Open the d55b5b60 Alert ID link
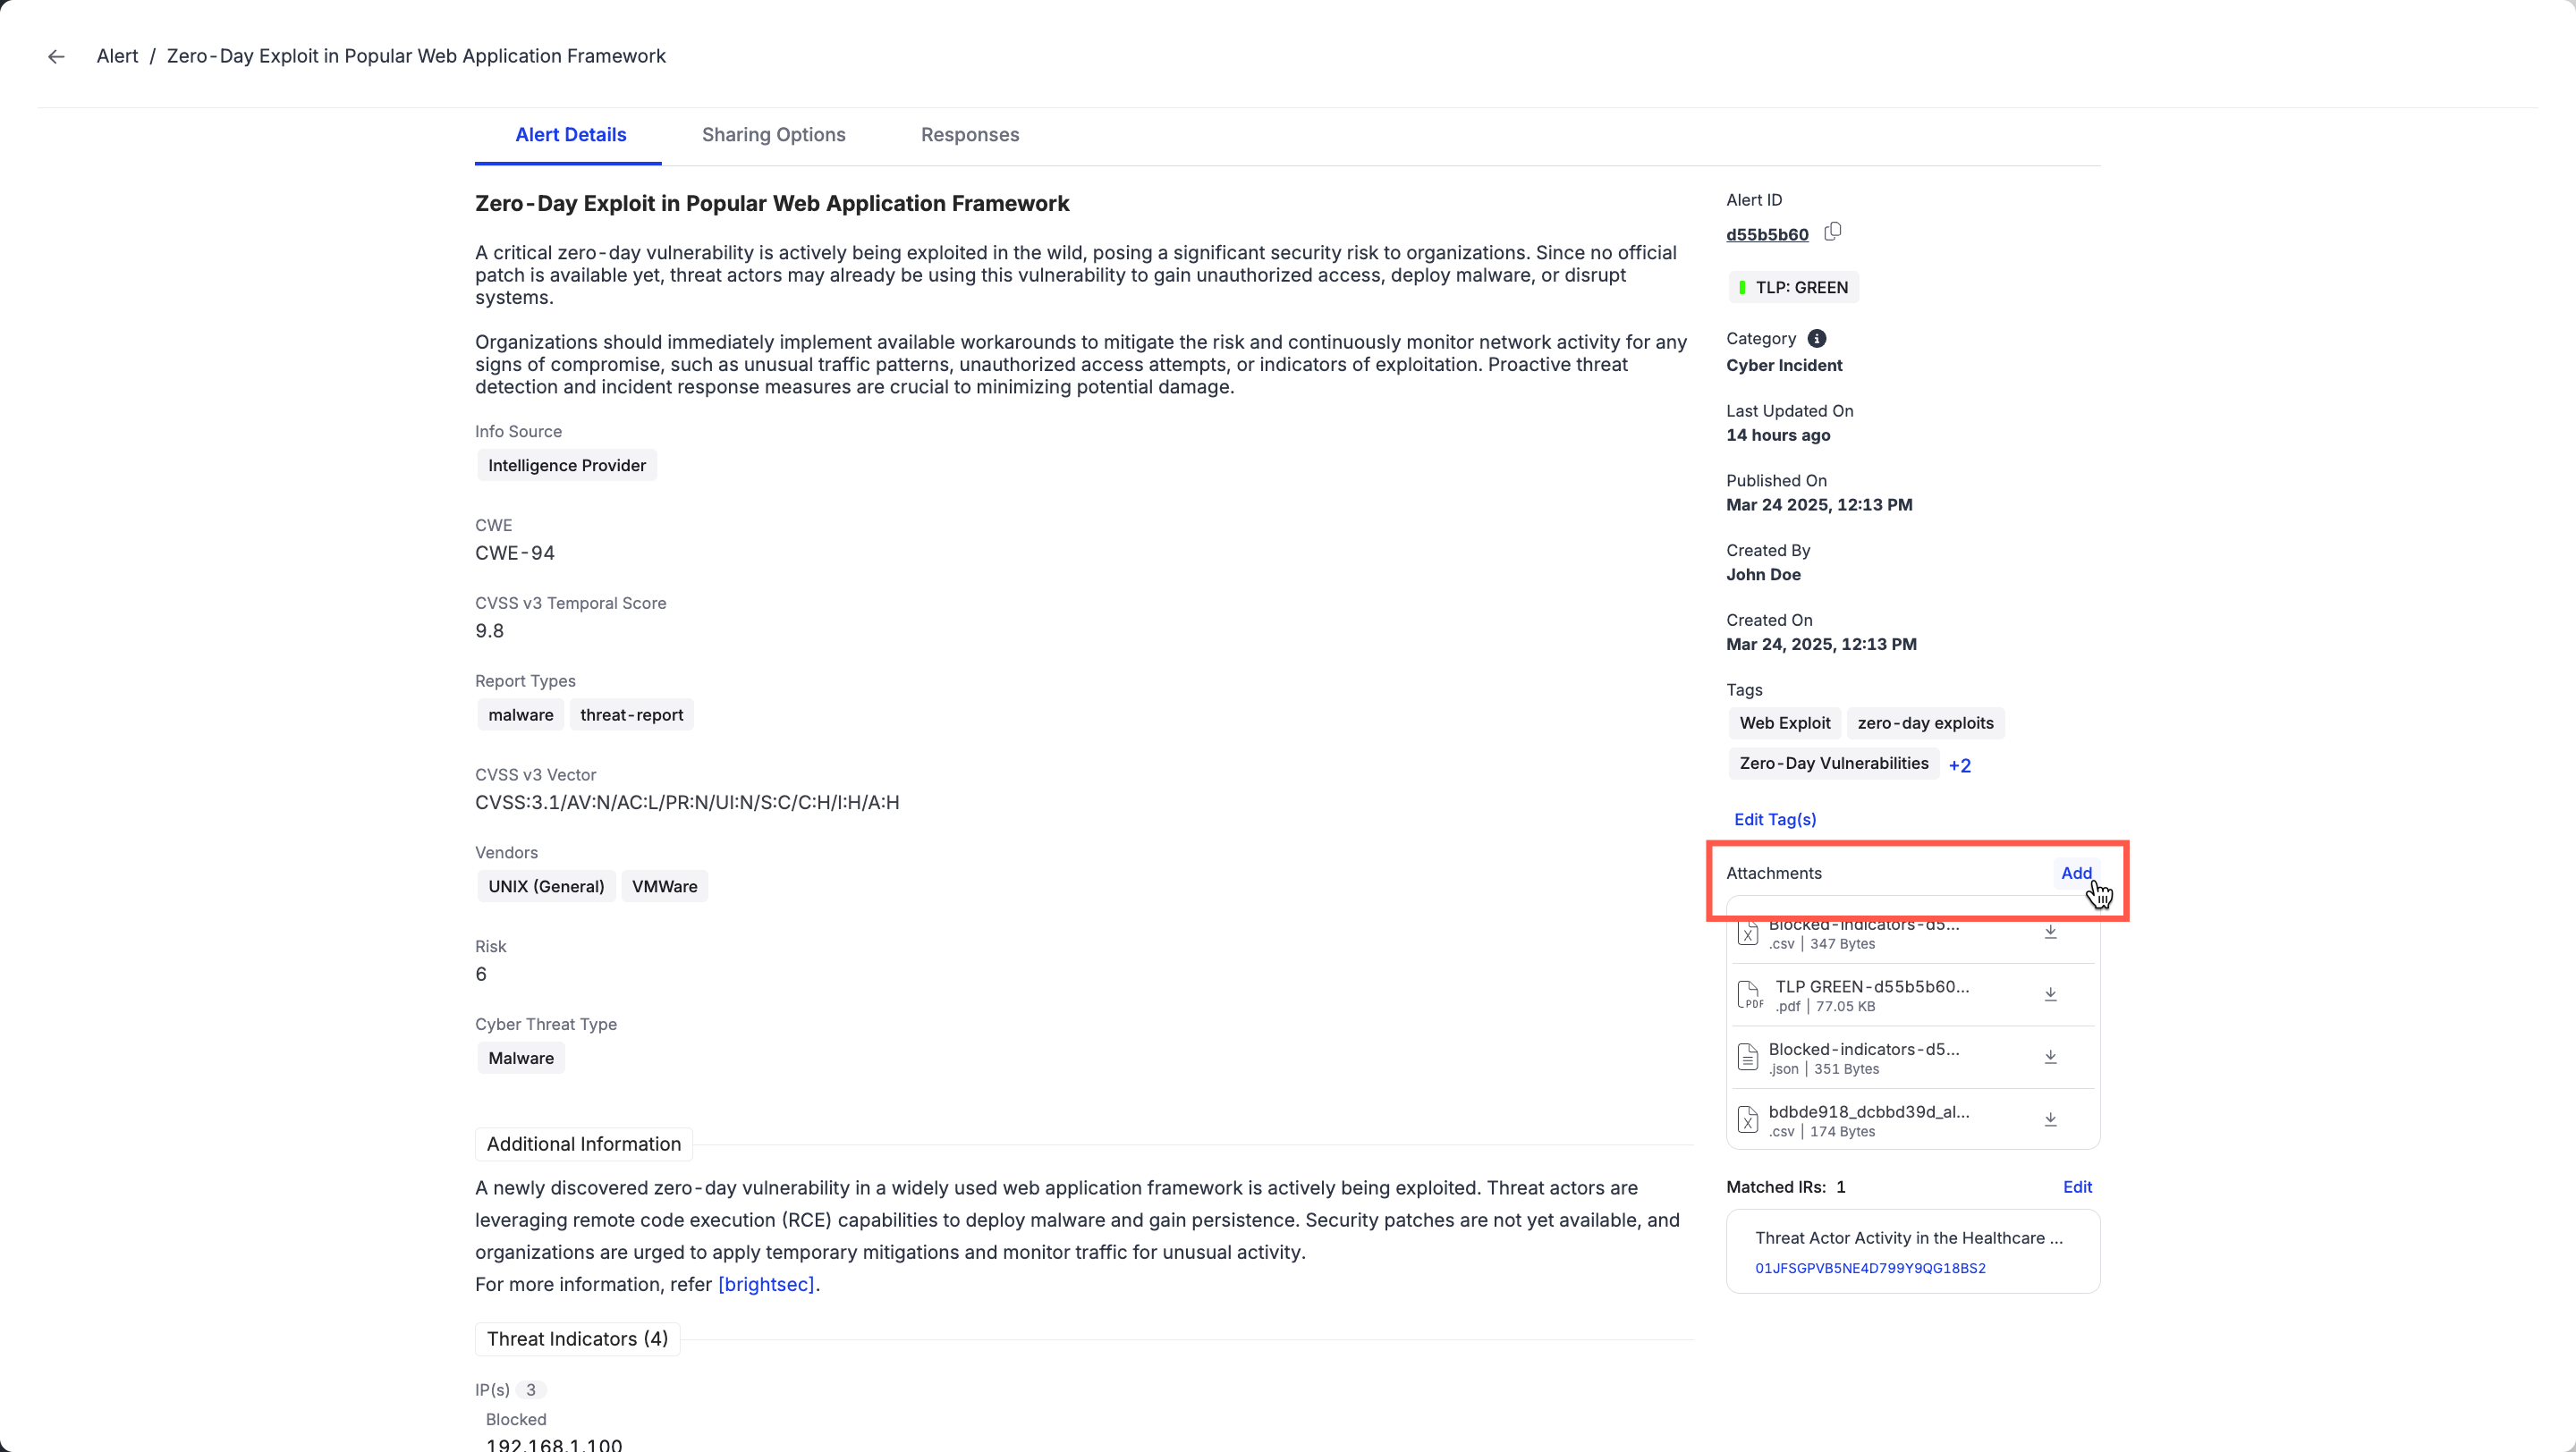2576x1452 pixels. pyautogui.click(x=1766, y=235)
